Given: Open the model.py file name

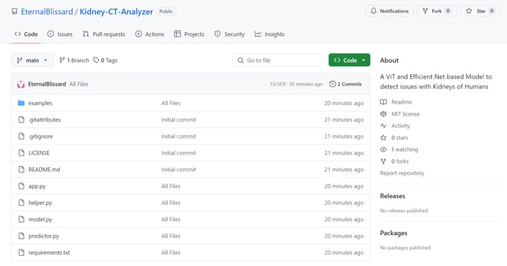Looking at the screenshot, I should 40,219.
